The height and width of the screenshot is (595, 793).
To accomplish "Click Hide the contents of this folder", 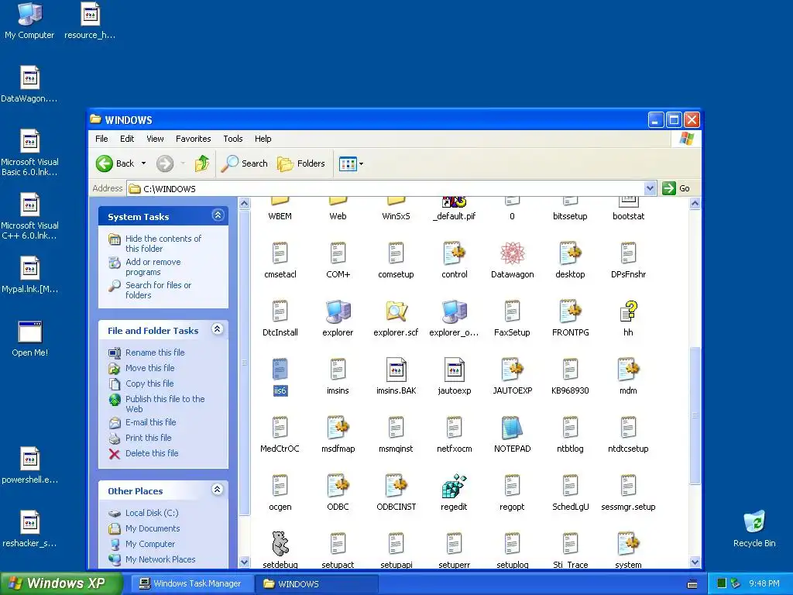I will point(163,243).
